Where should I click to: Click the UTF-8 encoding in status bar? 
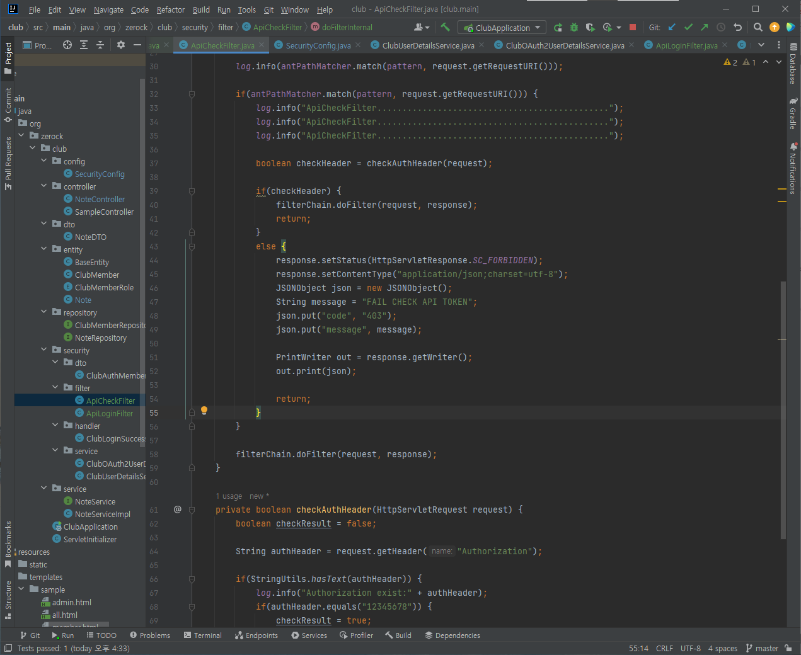(691, 648)
